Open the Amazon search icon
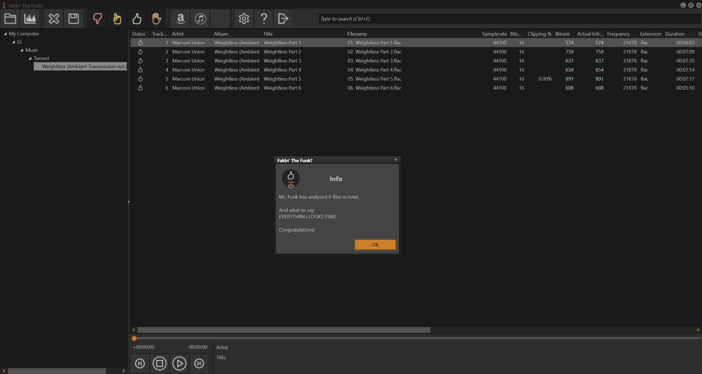The image size is (702, 374). point(181,19)
